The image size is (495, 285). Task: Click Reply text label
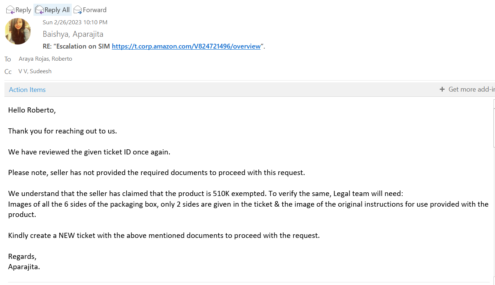pyautogui.click(x=23, y=10)
